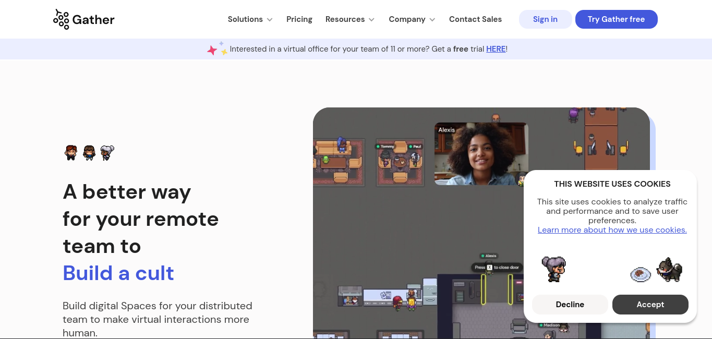Open the Pricing page
The height and width of the screenshot is (339, 712).
pos(299,19)
